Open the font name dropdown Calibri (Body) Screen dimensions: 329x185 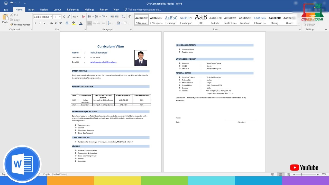coord(43,17)
